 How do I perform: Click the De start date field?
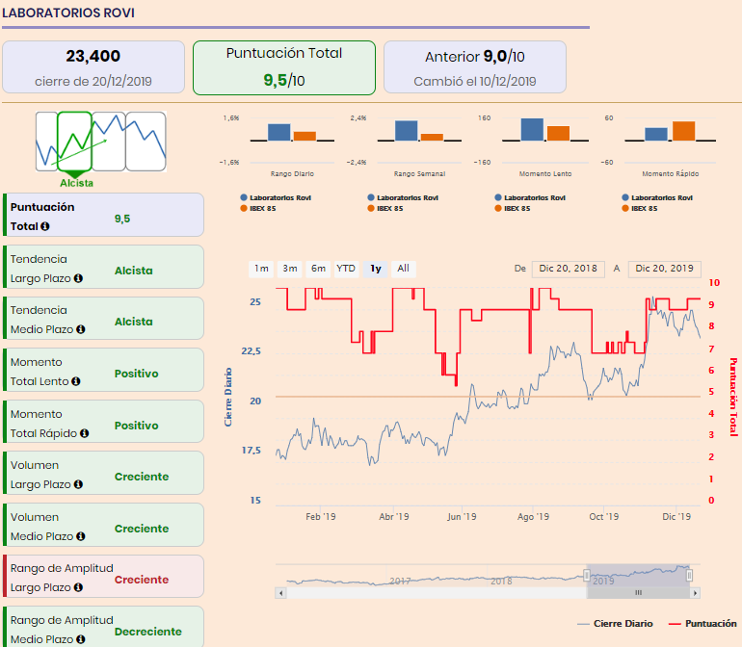(568, 269)
